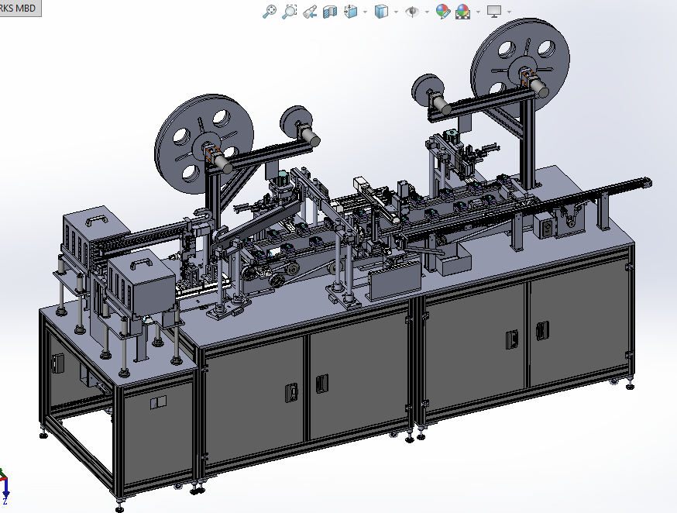
Task: Expand View Orientation dropdown arrow
Action: [366, 12]
